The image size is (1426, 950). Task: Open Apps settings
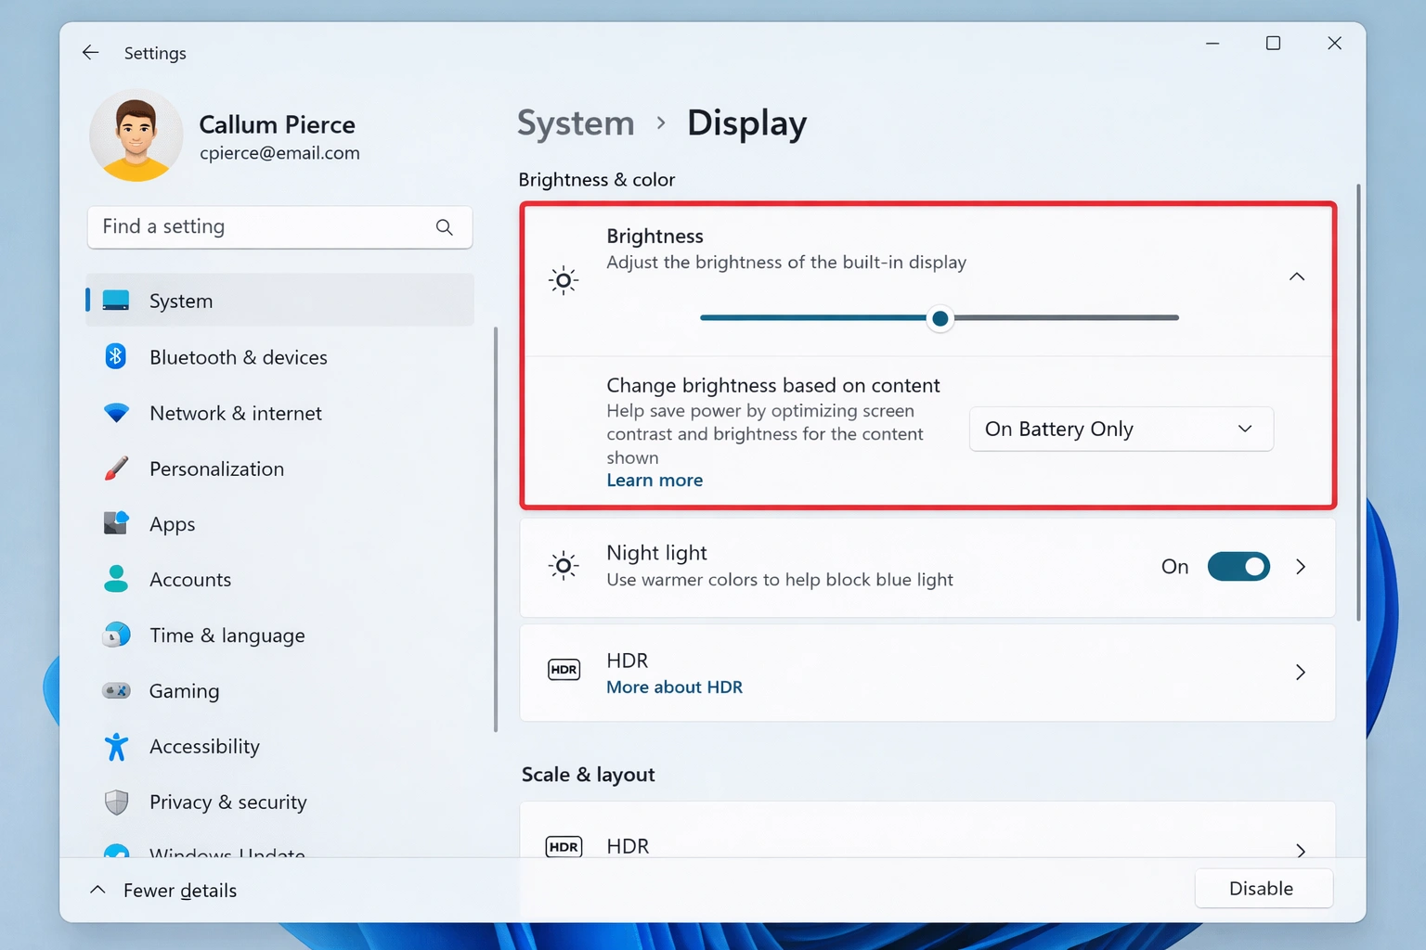click(x=172, y=523)
